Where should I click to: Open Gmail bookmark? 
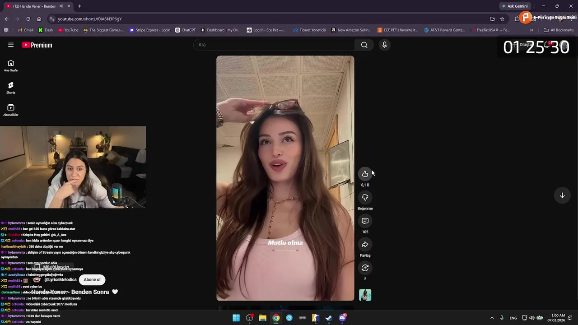pyautogui.click(x=25, y=30)
